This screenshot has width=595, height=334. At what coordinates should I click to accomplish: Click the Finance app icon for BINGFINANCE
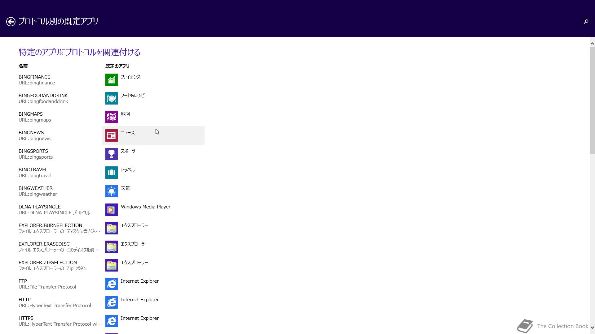[112, 80]
